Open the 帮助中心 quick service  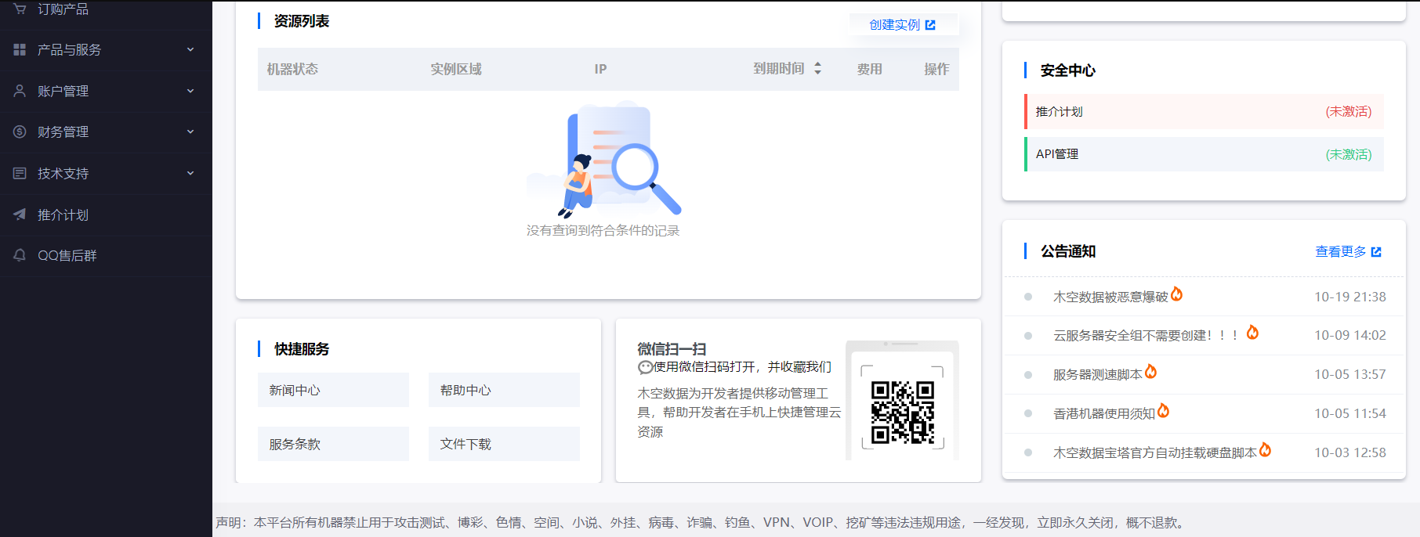[x=504, y=390]
